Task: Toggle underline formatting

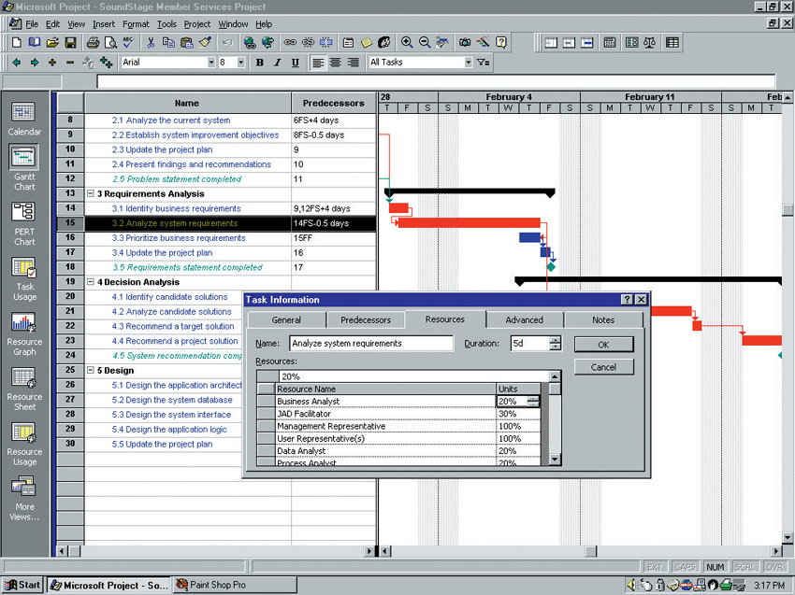Action: tap(295, 63)
